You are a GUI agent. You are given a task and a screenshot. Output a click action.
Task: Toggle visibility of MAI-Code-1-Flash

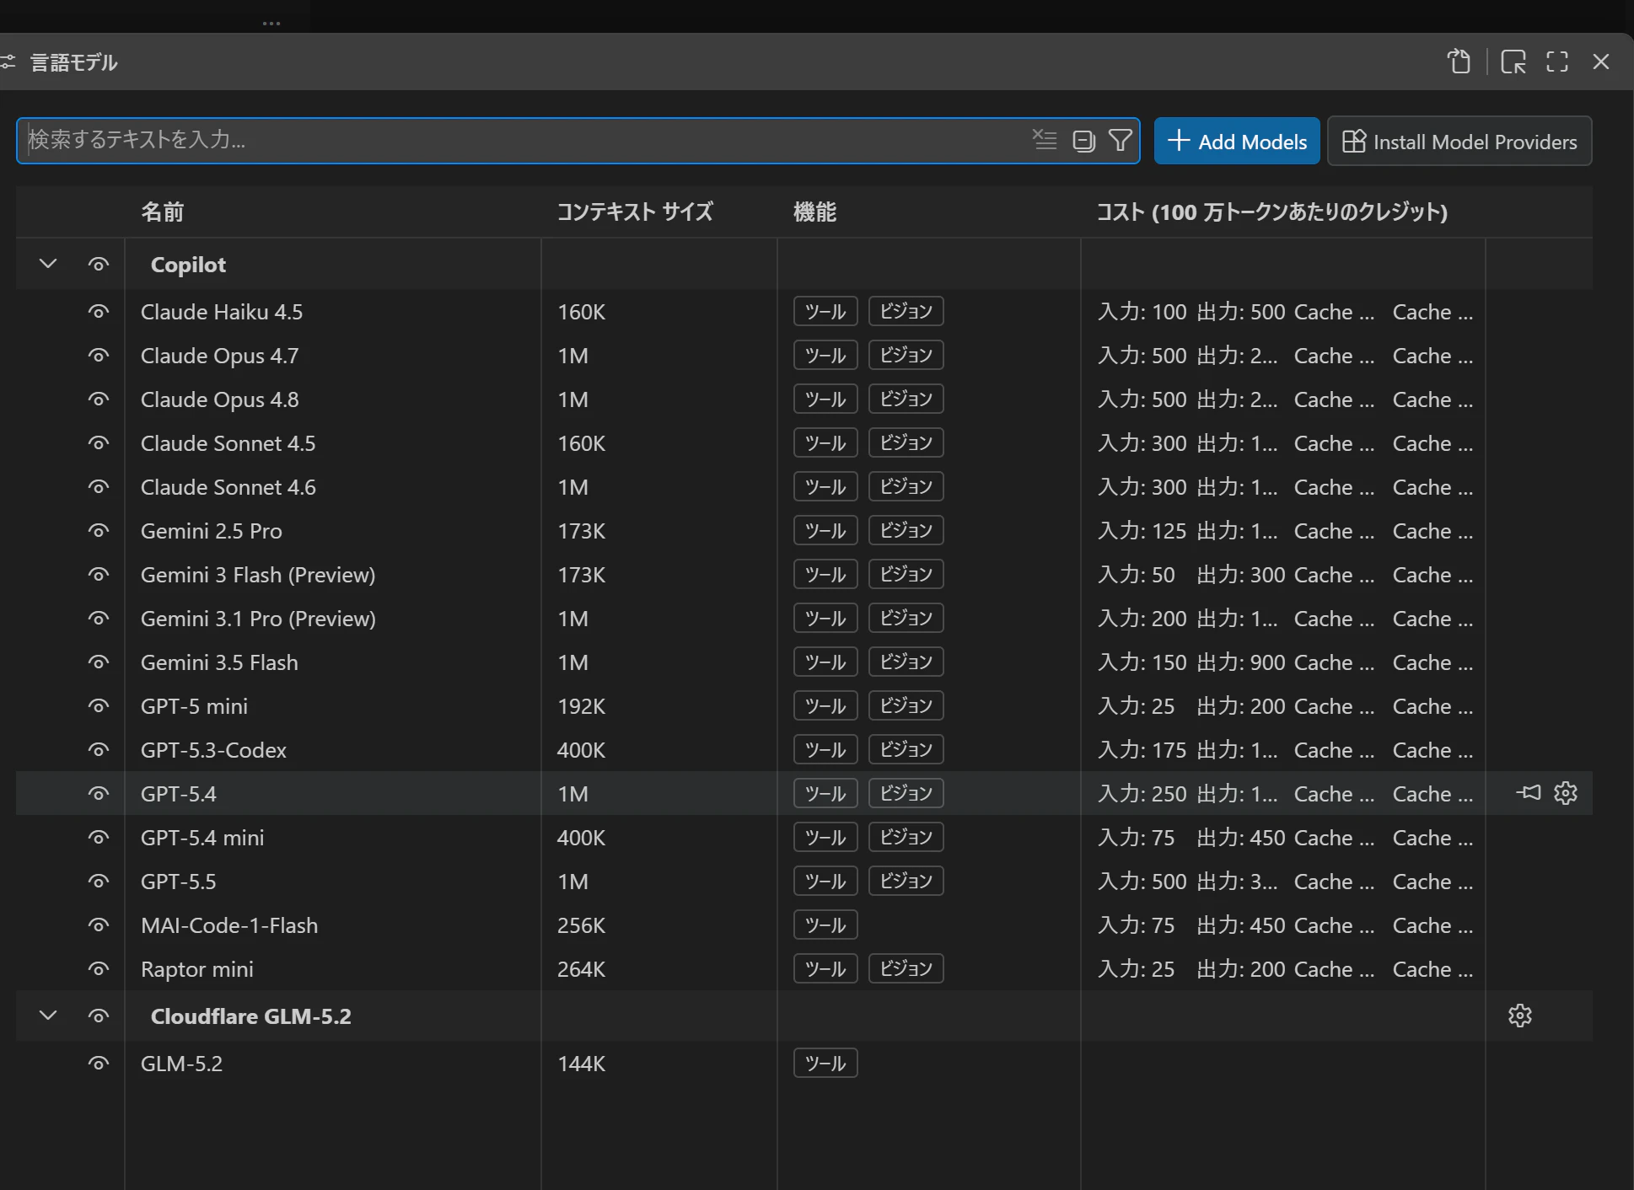pos(99,925)
